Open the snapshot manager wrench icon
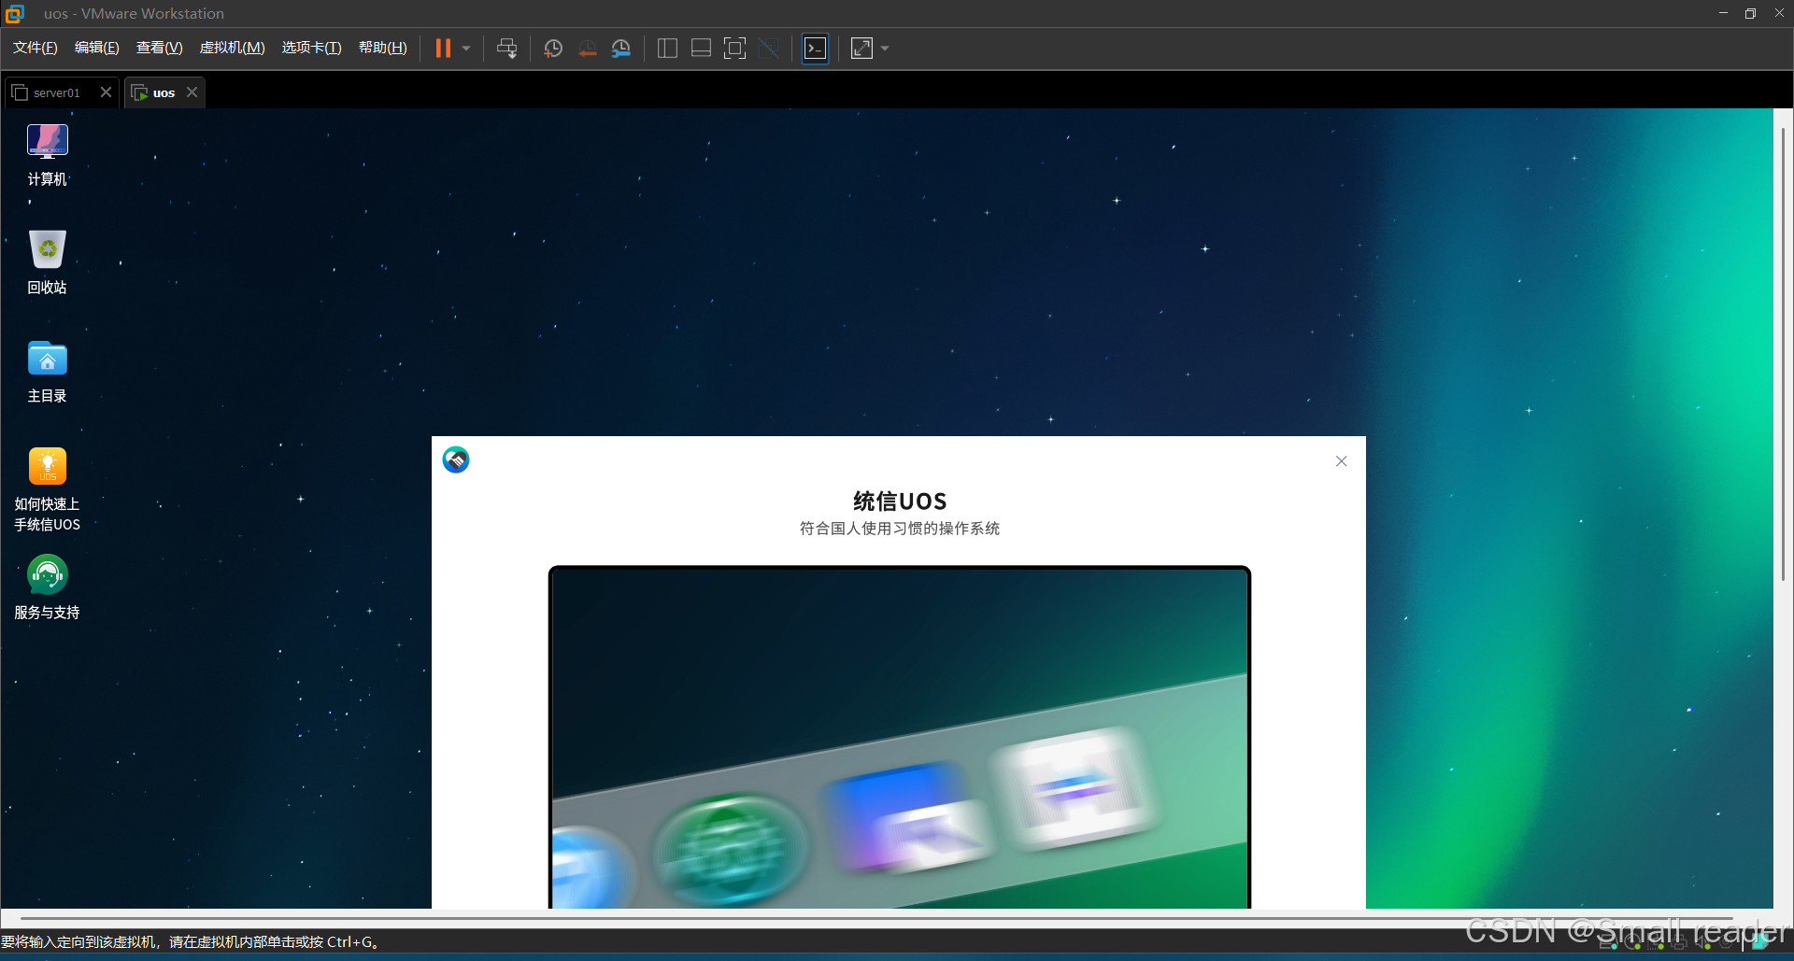The width and height of the screenshot is (1794, 961). [x=621, y=49]
